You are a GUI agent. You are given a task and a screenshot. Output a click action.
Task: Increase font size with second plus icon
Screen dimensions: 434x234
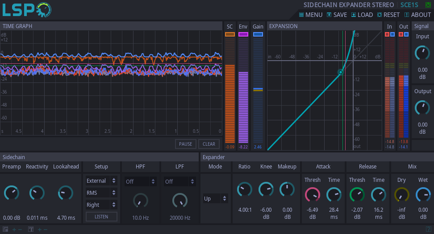tap(40, 230)
